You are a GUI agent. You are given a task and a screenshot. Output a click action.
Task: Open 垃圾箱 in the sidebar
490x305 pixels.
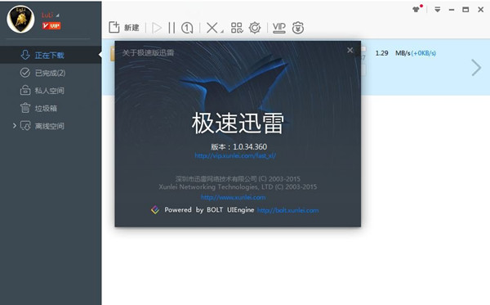51,108
